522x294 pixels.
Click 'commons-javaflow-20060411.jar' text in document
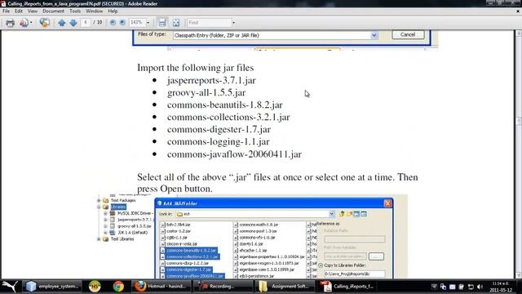(235, 154)
